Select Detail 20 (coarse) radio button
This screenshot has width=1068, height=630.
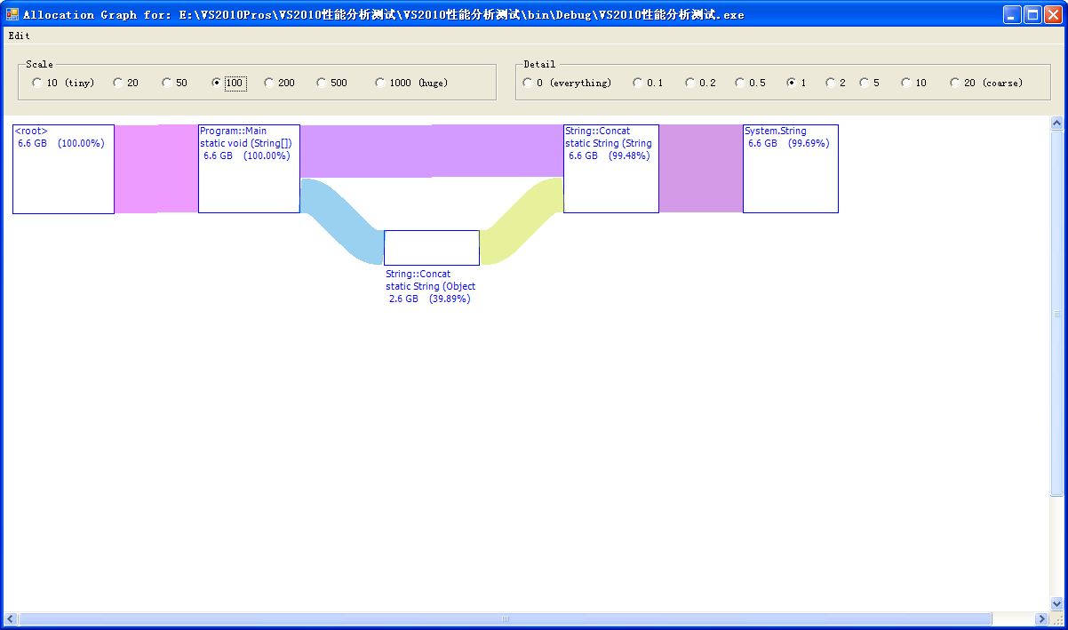coord(986,83)
